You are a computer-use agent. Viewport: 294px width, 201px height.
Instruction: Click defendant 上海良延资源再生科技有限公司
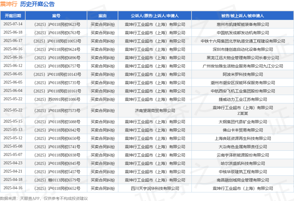243,139
